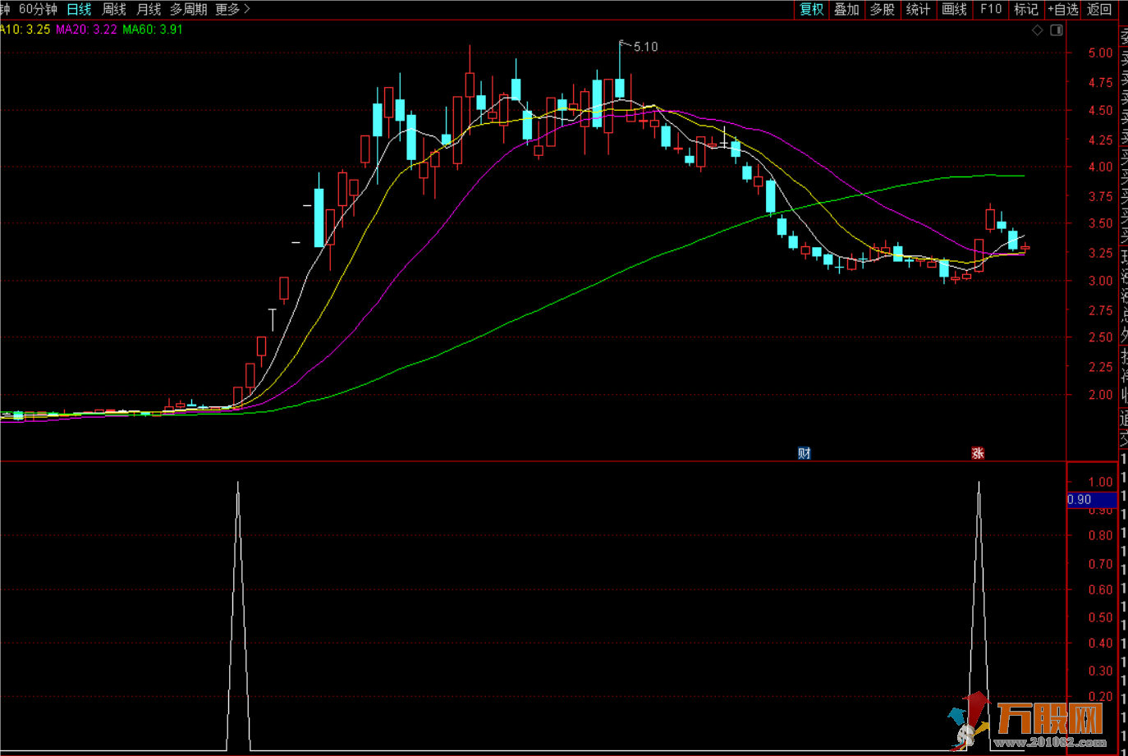Image resolution: width=1128 pixels, height=756 pixels.
Task: Open the 多周期 multi-period tab
Action: tap(188, 9)
